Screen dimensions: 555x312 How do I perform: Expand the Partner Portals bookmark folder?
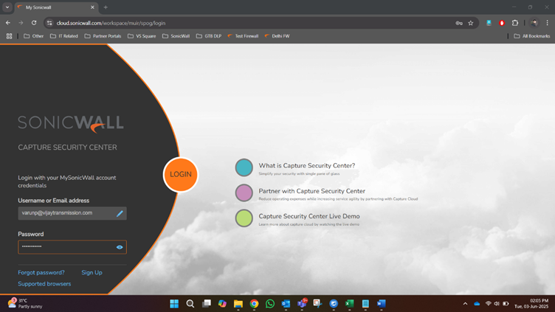pyautogui.click(x=103, y=36)
